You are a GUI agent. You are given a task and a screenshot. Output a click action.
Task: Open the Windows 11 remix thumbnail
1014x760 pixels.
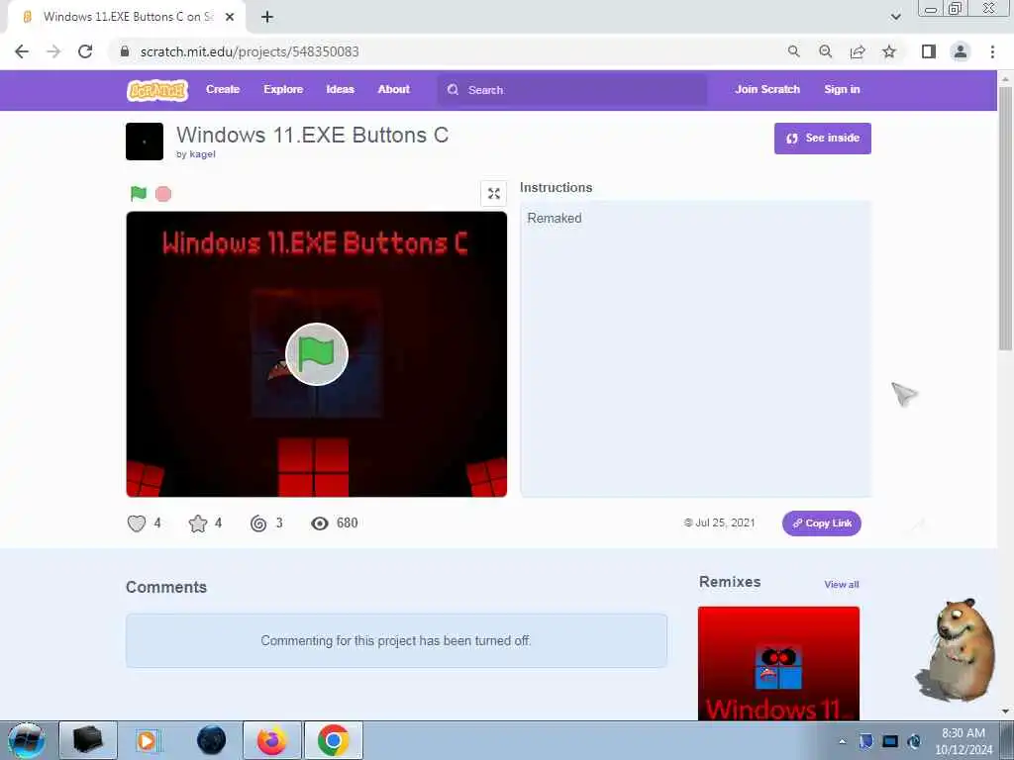[x=778, y=663]
